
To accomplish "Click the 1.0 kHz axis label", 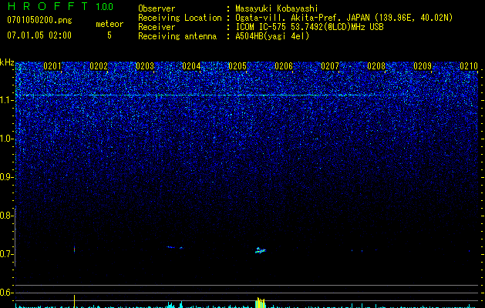I will click(x=6, y=139).
